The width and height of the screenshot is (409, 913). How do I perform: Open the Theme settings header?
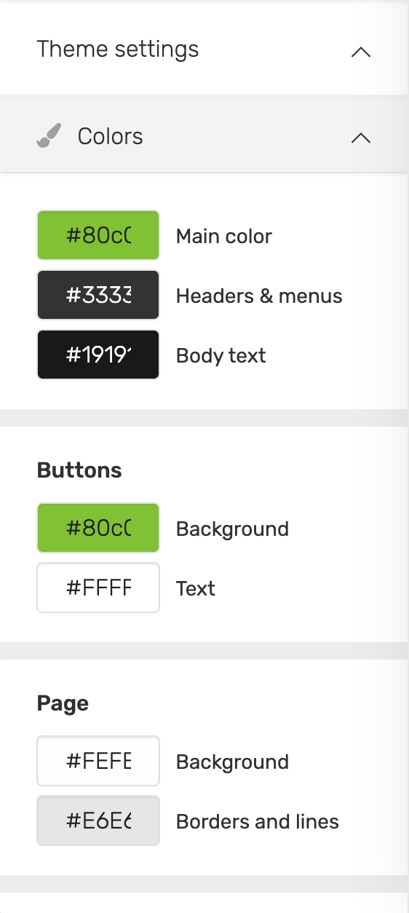coord(204,50)
